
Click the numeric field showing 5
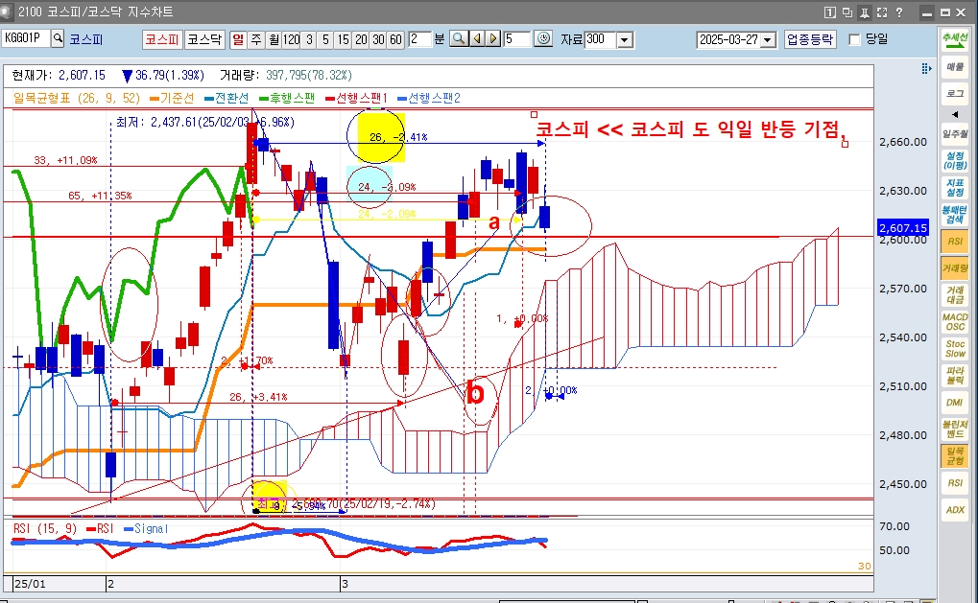517,39
